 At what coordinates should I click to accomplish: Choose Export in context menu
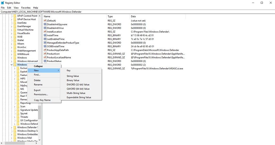[x=44, y=90]
